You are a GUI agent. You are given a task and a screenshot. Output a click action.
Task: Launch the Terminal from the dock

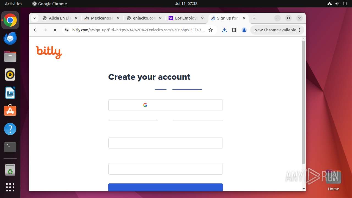pyautogui.click(x=10, y=147)
